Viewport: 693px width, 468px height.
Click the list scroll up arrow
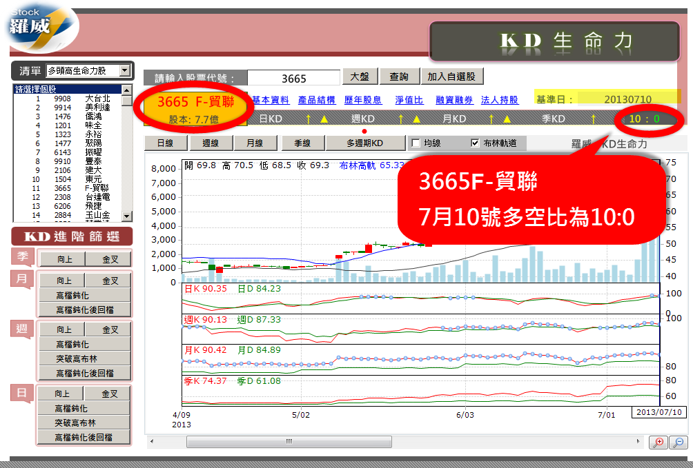tap(127, 90)
